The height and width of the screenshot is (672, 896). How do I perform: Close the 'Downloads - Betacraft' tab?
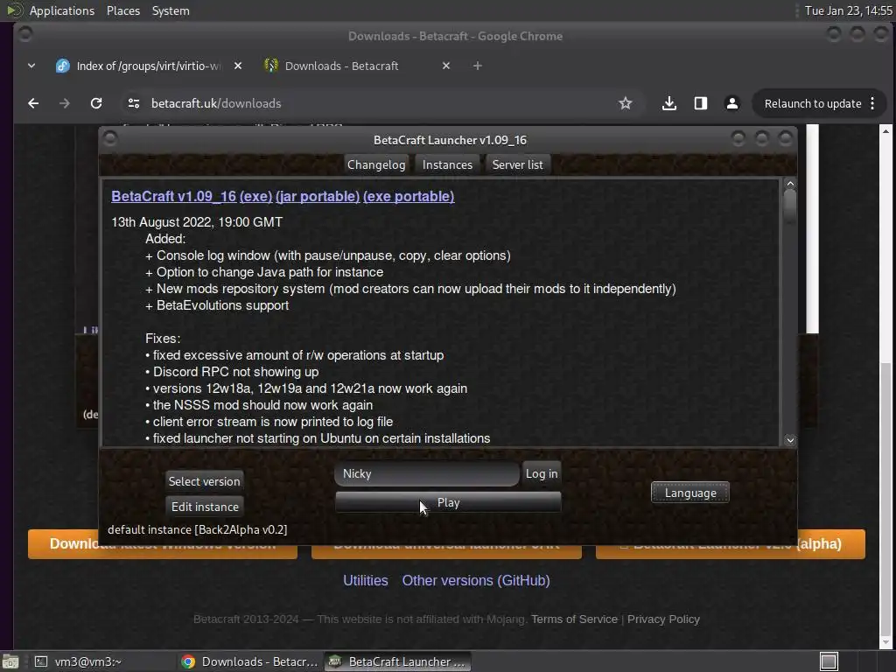coord(446,66)
